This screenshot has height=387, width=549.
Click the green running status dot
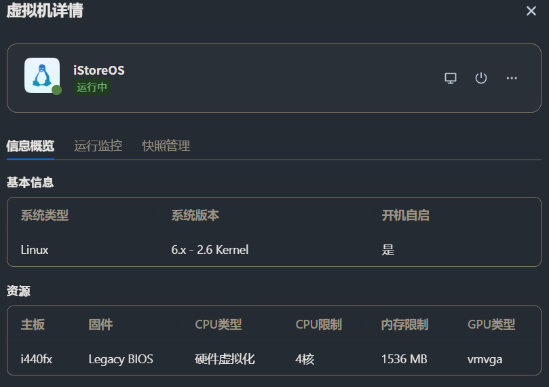point(57,90)
